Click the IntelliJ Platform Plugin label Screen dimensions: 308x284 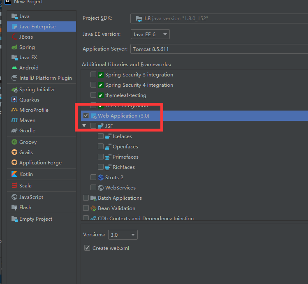click(x=46, y=78)
